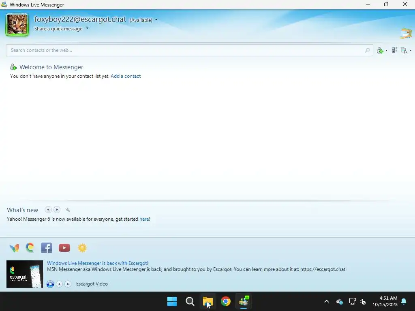
Task: Open Google Chrome from the taskbar
Action: click(x=226, y=301)
